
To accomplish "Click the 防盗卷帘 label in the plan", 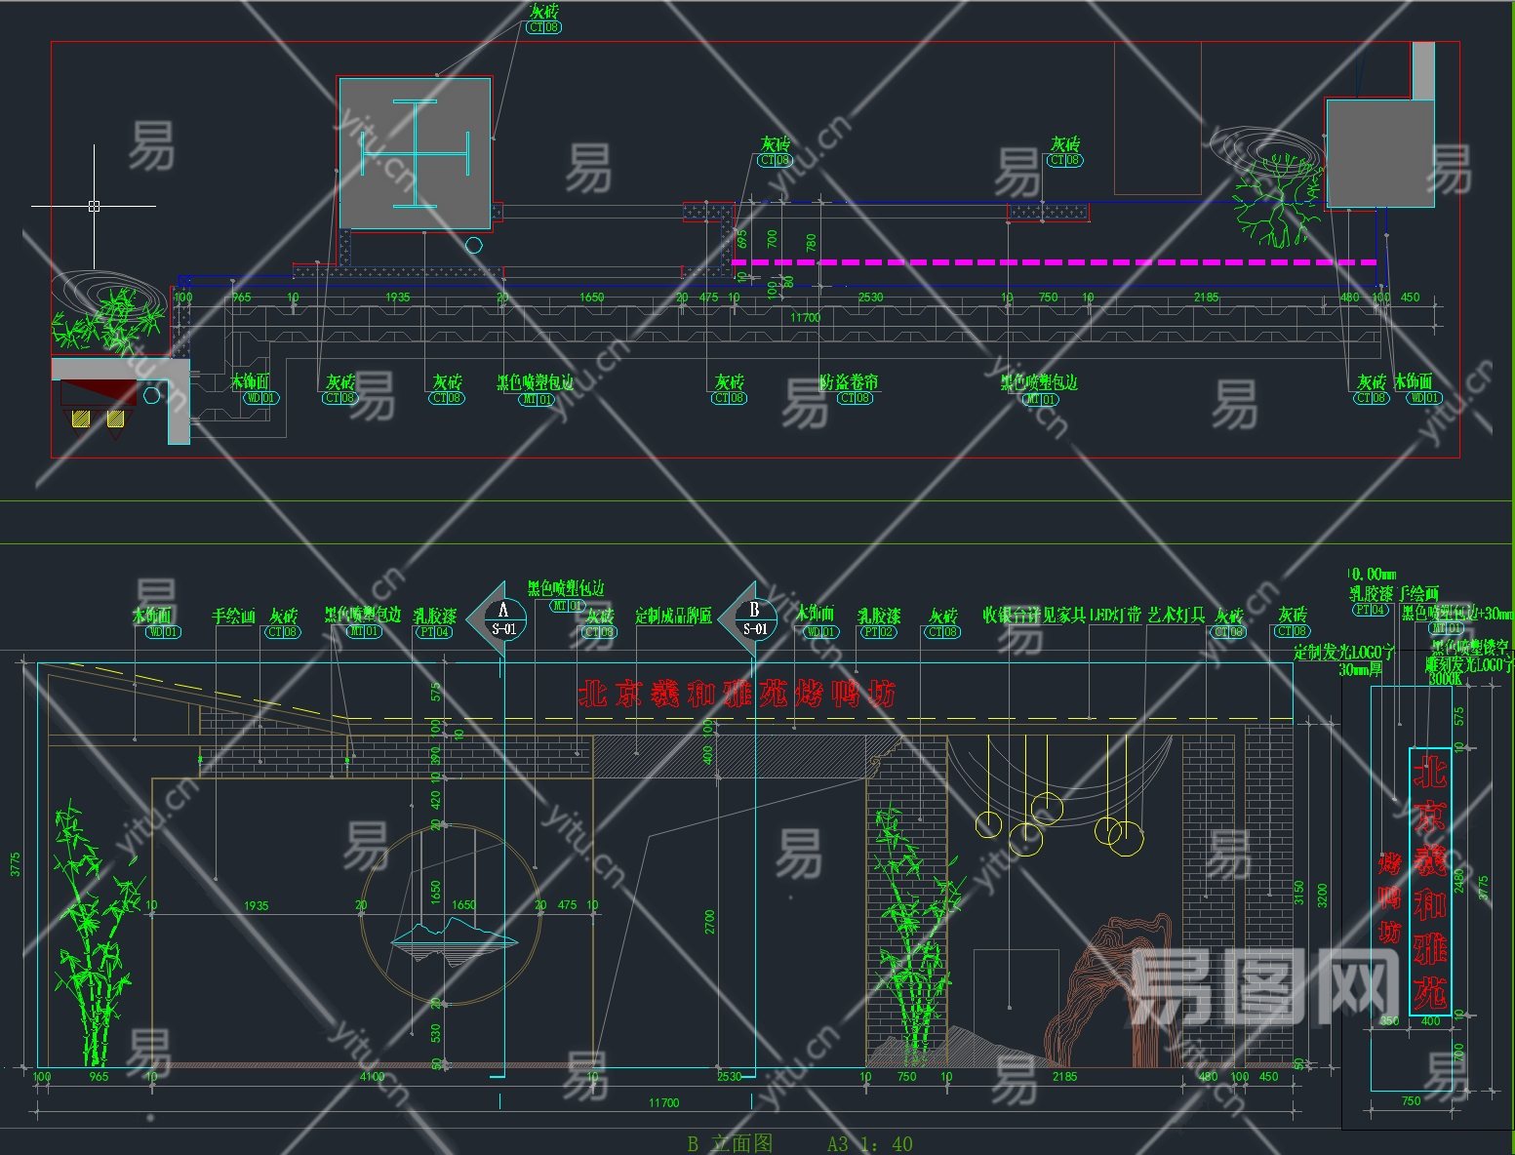I will [849, 382].
